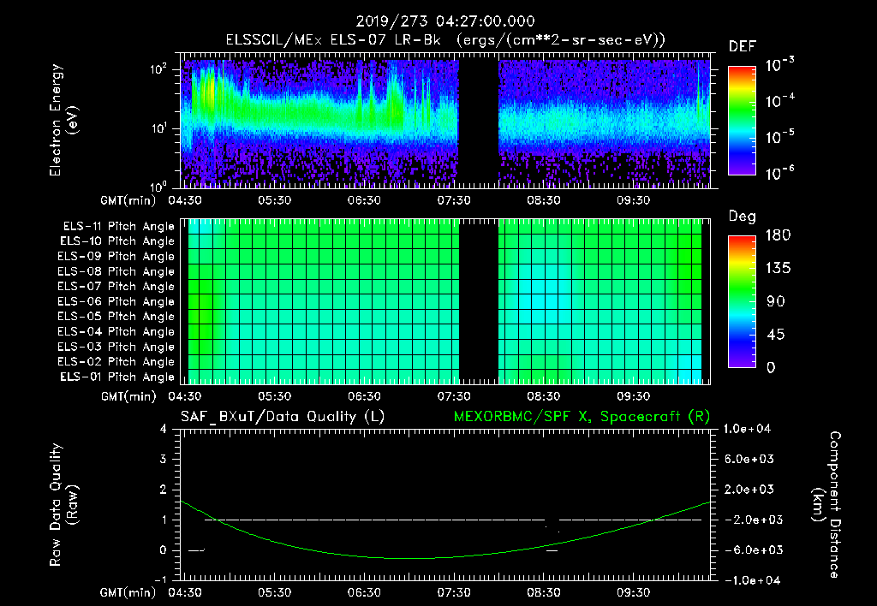This screenshot has width=877, height=606.
Task: Select the 'ELS-07 Pitch Angle' row label
Action: click(116, 287)
